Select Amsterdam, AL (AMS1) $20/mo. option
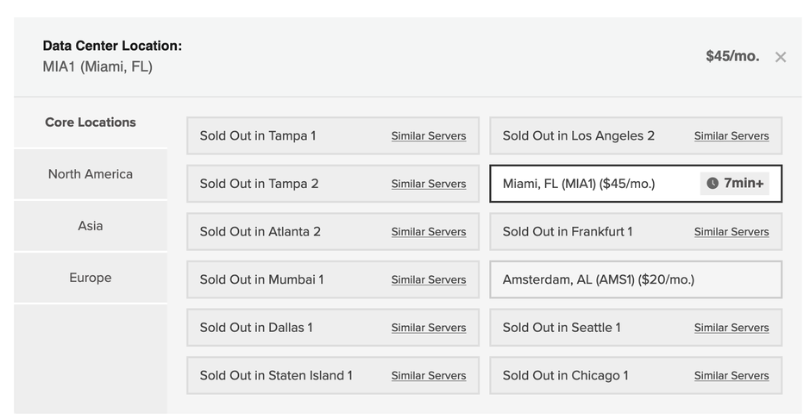The image size is (810, 420). [598, 279]
